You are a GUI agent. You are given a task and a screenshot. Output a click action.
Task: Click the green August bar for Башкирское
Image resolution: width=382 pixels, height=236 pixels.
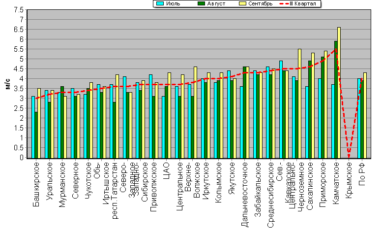36,135
